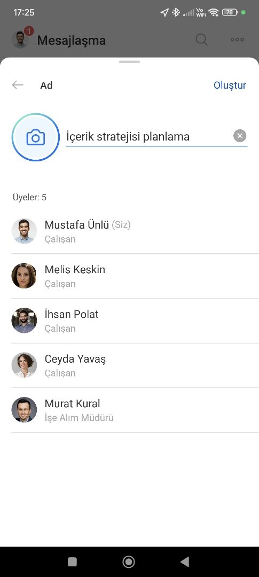Clear the group name with the X icon
Image resolution: width=259 pixels, height=577 pixels.
click(240, 137)
